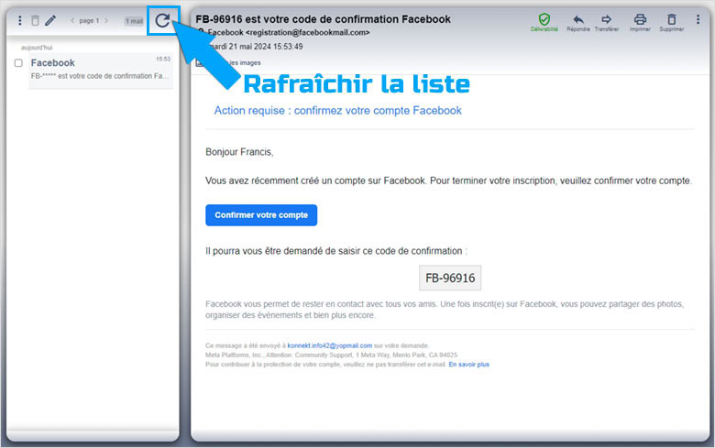Select the FB-96916 confirmation code box

[450, 278]
